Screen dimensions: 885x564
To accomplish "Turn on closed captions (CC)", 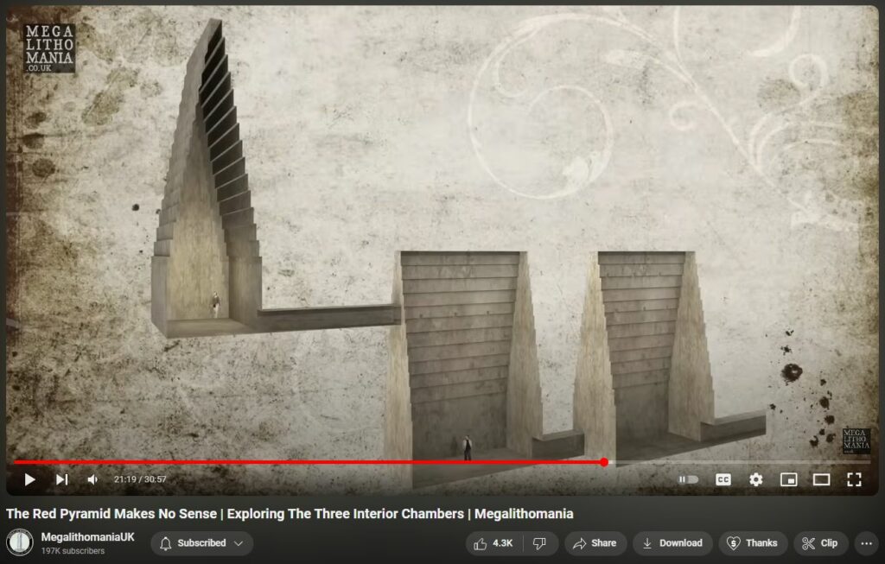I will click(x=723, y=479).
